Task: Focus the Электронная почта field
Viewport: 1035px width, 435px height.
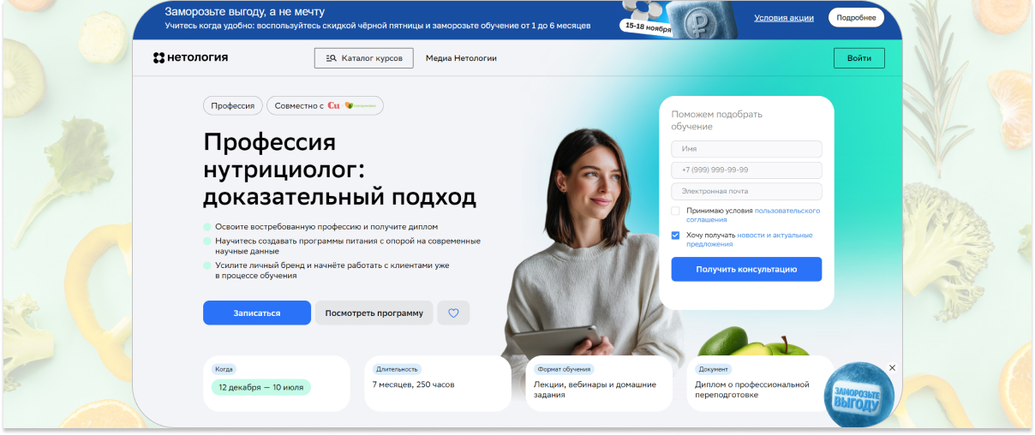Action: (746, 191)
